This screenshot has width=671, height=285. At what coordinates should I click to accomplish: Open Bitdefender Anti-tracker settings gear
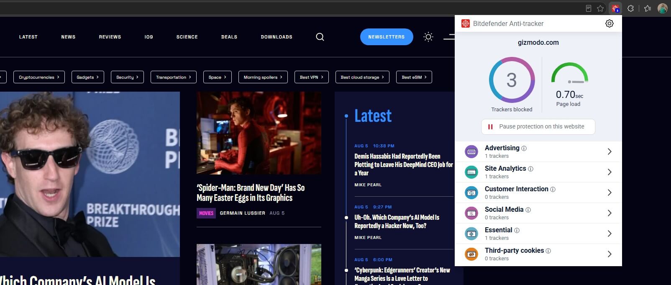pos(610,23)
